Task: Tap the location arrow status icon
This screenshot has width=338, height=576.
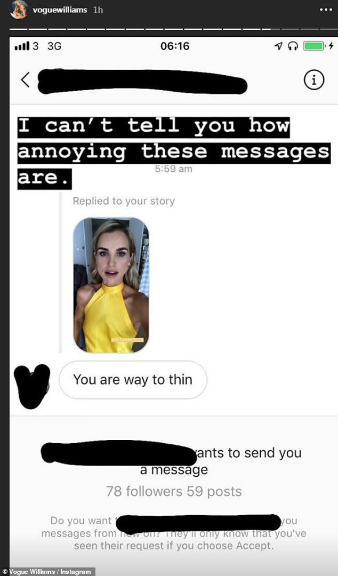Action: point(278,46)
